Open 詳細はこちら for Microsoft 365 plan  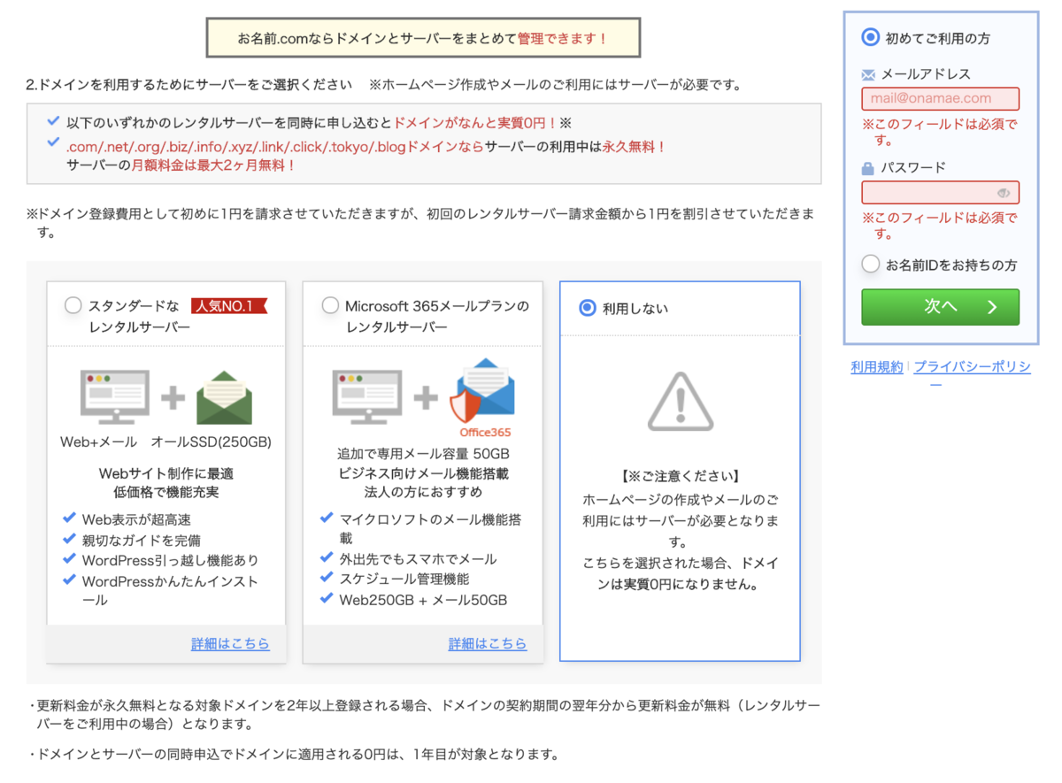pos(488,643)
